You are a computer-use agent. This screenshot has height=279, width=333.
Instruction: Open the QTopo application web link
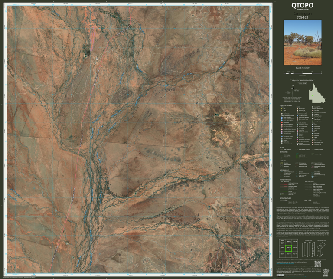click(285, 263)
